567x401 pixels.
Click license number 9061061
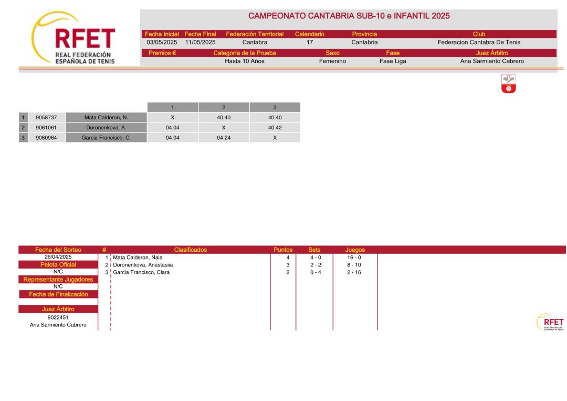[46, 127]
